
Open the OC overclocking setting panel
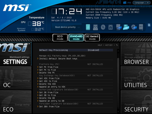point(16,78)
